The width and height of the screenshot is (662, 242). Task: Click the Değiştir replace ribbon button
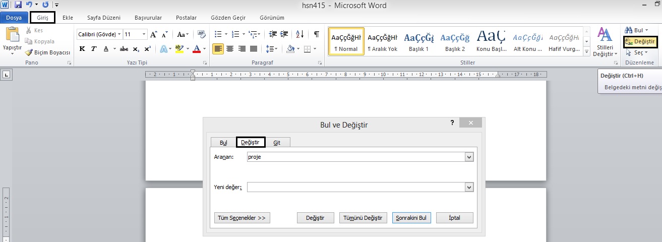(x=640, y=41)
